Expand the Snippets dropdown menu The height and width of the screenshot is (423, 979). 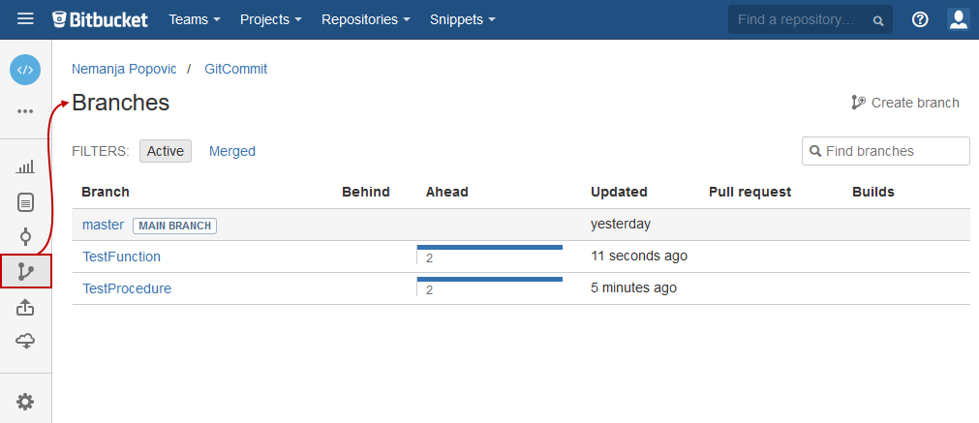(462, 19)
